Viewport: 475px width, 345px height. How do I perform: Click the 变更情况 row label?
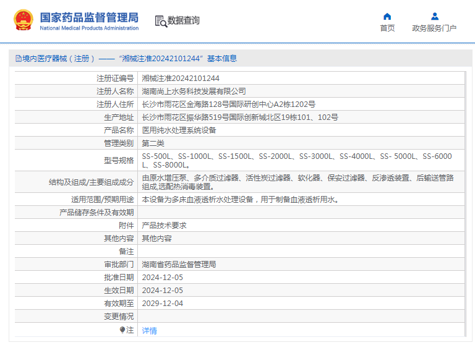point(119,317)
